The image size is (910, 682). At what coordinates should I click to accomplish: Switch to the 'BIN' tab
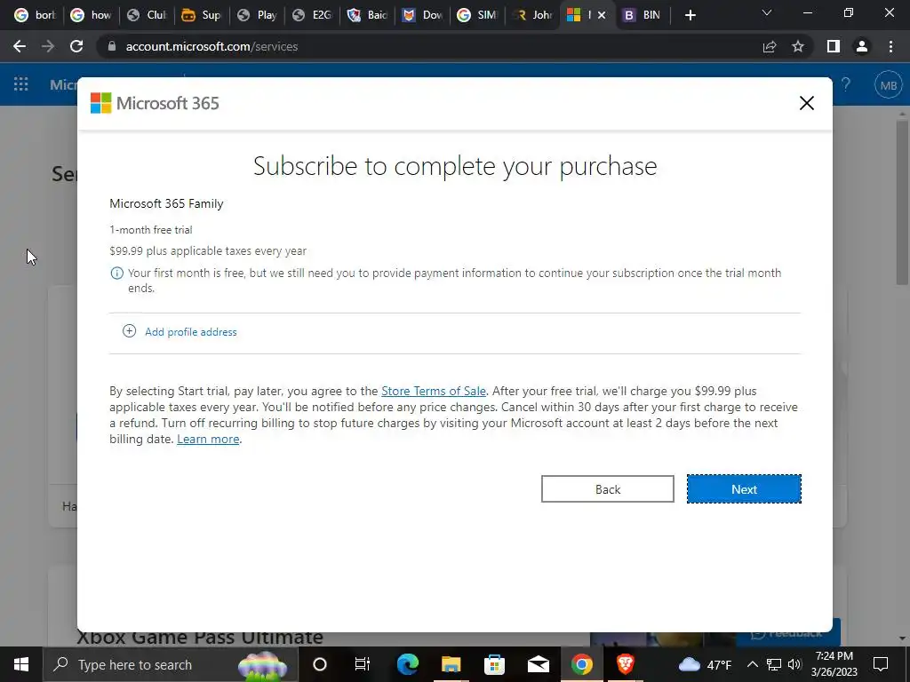tap(642, 15)
